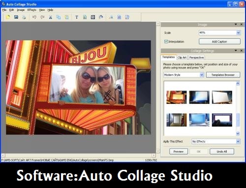Screen dimensions: 246x188
Task: Click the inserted photo in the marquee
Action: pos(87,85)
